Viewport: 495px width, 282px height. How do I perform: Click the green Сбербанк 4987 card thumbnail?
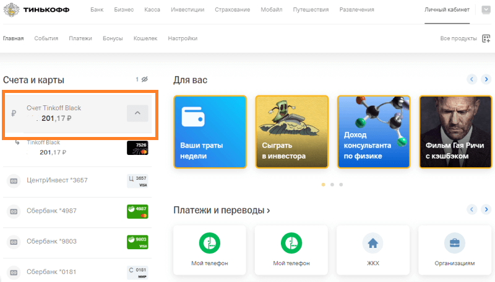pyautogui.click(x=137, y=211)
